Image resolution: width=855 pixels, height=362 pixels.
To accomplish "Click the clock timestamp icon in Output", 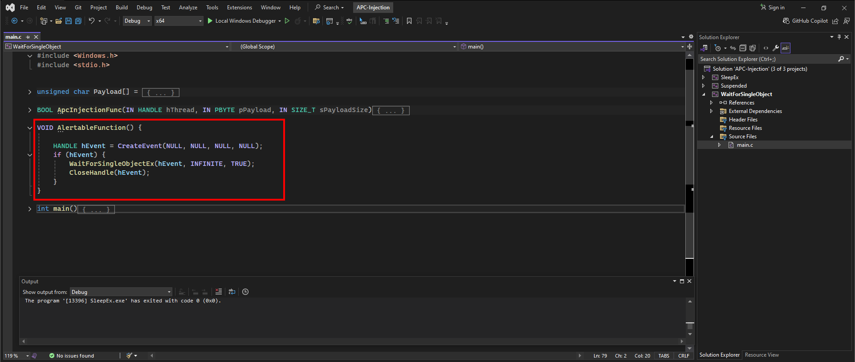I will pyautogui.click(x=245, y=292).
